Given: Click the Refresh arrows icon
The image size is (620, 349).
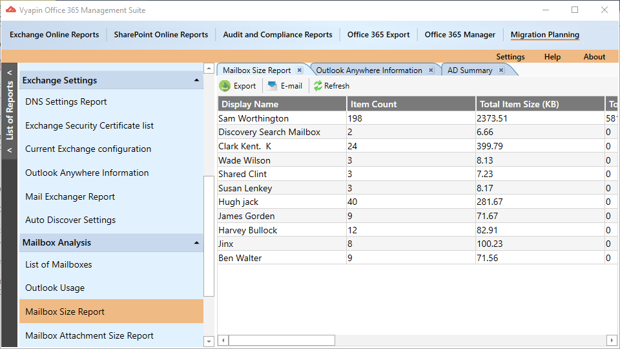Looking at the screenshot, I should 318,86.
